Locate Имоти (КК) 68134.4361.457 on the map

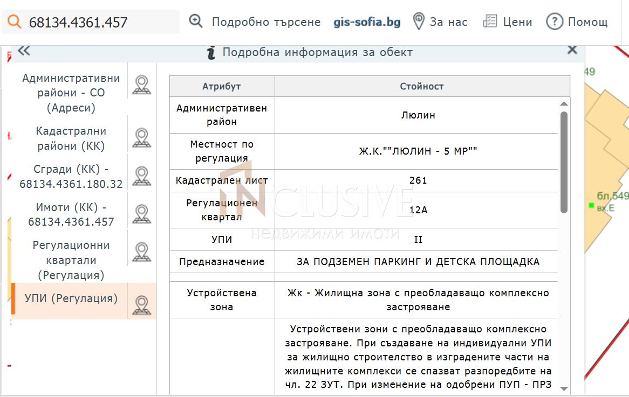[x=141, y=214]
